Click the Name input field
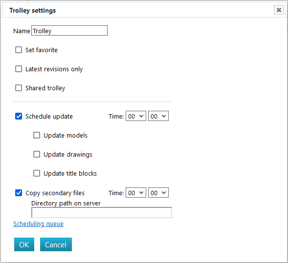288x263 pixels. pyautogui.click(x=69, y=30)
